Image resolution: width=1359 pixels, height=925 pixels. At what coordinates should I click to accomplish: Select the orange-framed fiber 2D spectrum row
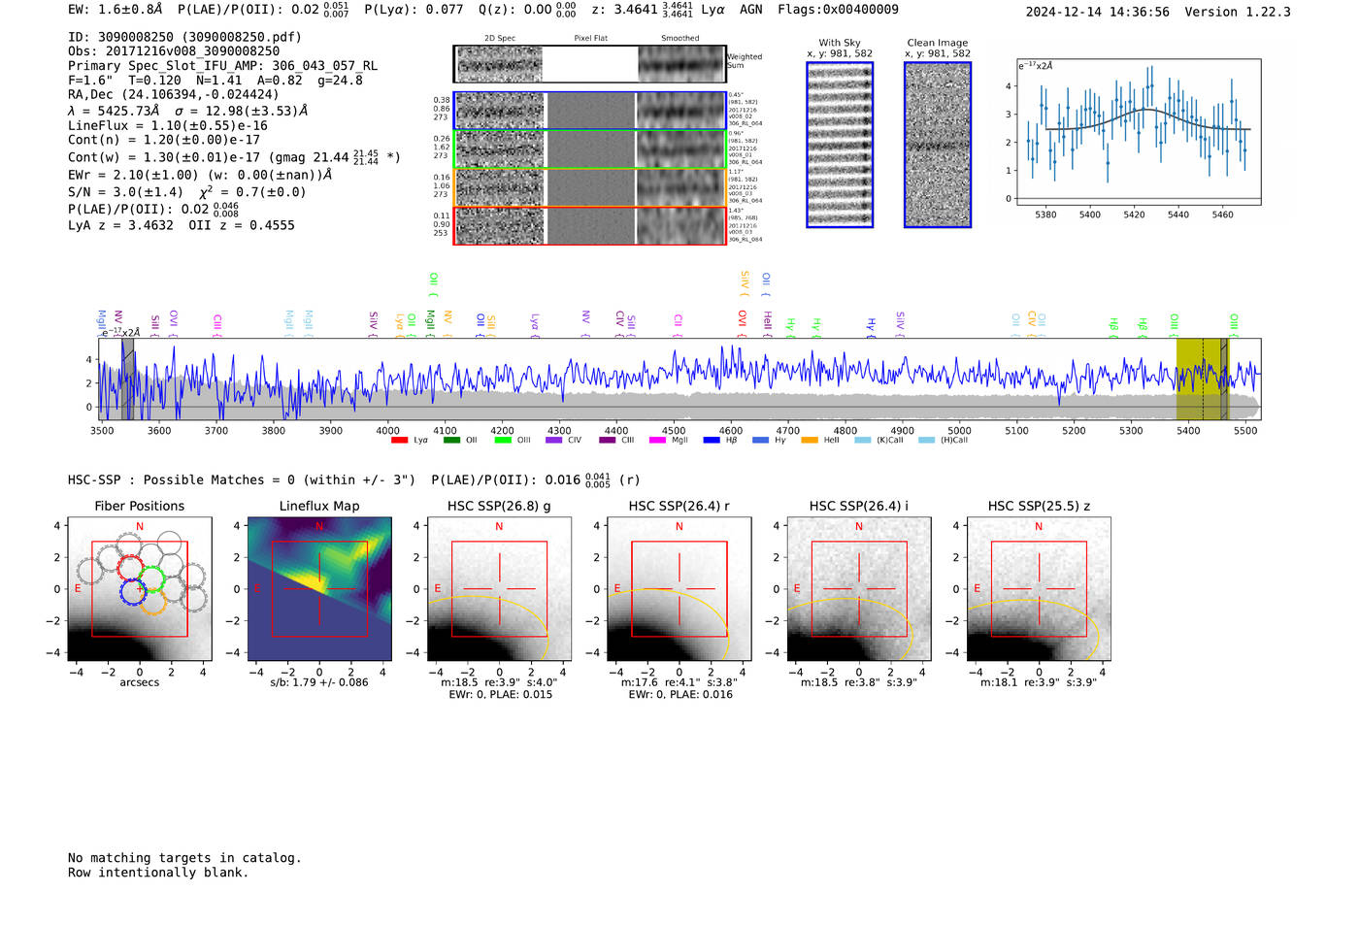click(590, 187)
